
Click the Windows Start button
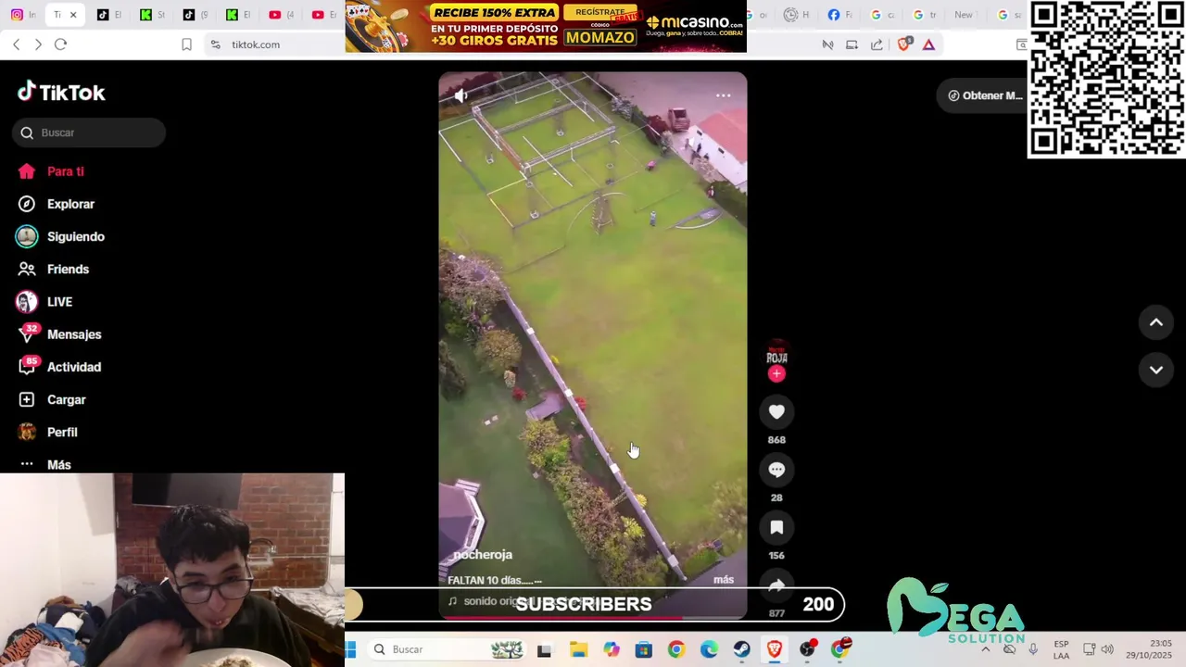(351, 649)
